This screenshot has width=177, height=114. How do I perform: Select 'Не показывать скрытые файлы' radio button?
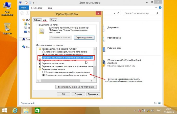(x=44, y=72)
